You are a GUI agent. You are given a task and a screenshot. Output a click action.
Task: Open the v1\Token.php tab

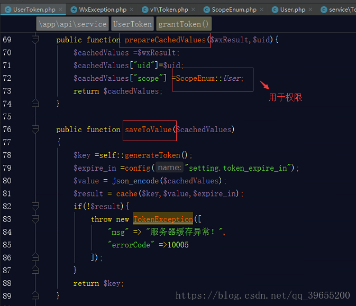pos(169,10)
